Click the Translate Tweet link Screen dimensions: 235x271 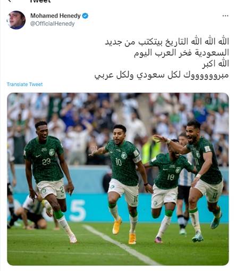(x=24, y=84)
